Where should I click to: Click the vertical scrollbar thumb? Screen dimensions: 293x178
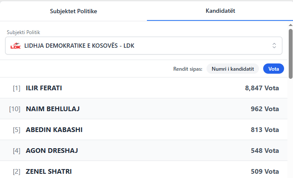290,53
